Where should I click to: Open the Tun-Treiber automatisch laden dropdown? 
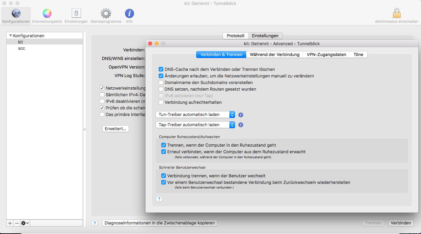point(195,115)
